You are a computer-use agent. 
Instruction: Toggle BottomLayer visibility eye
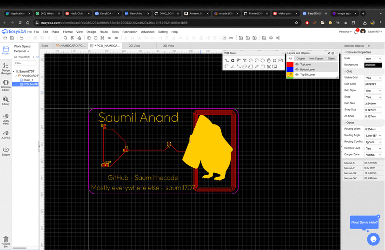tap(297, 70)
